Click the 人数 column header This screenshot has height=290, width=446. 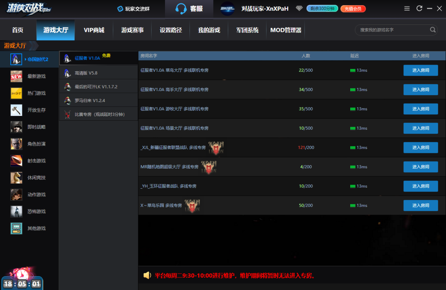tap(306, 56)
